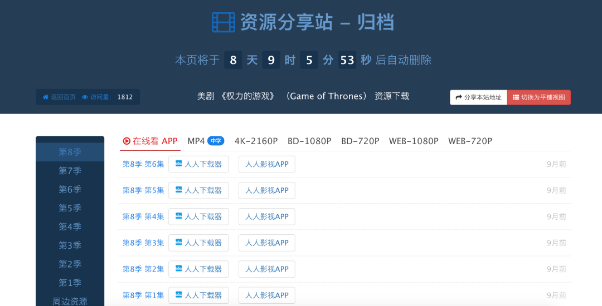Image resolution: width=602 pixels, height=306 pixels.
Task: Open 人人影视APP for 第8季 第4集
Action: [267, 216]
